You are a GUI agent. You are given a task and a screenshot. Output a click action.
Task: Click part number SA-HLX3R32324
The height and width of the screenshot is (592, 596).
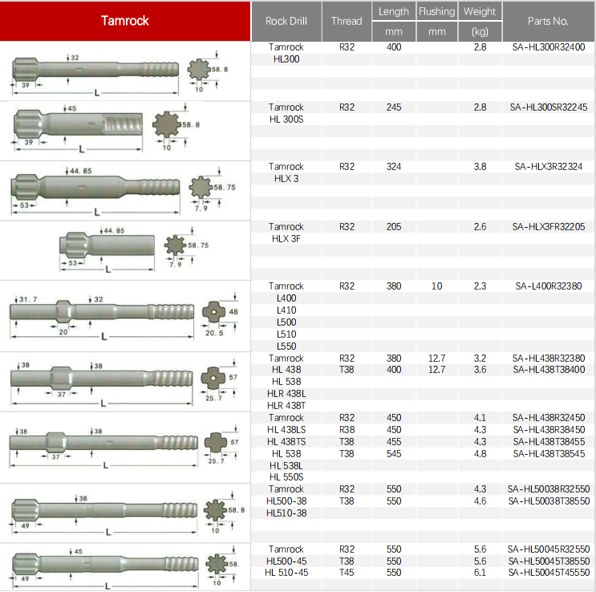[549, 167]
